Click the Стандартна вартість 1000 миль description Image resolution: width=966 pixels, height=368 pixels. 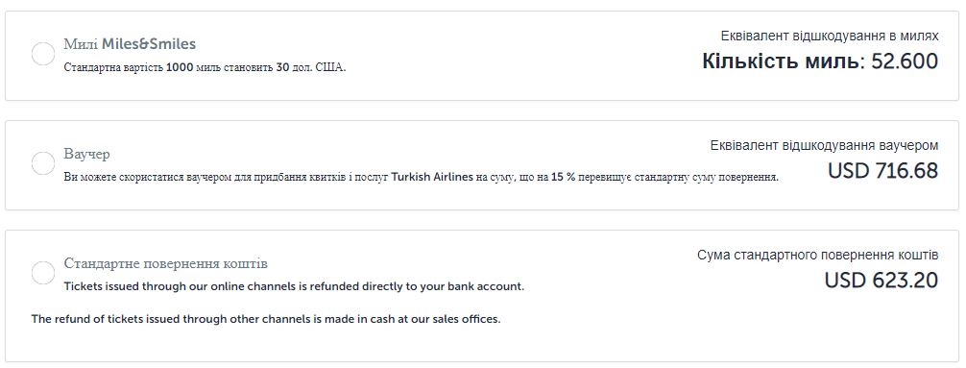coord(205,68)
